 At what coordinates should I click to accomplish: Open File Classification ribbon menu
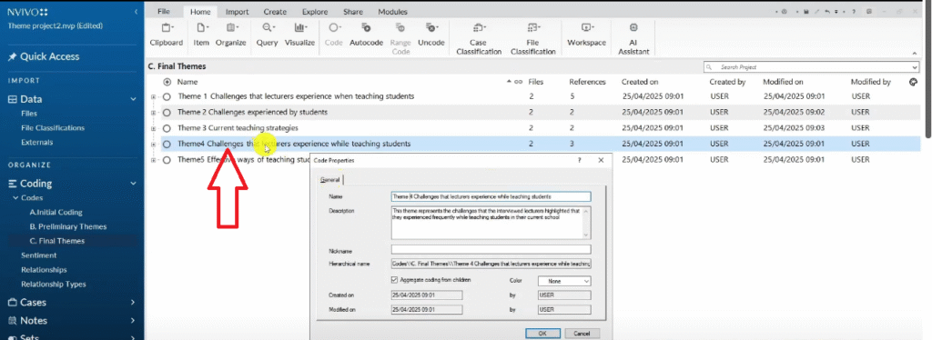532,38
